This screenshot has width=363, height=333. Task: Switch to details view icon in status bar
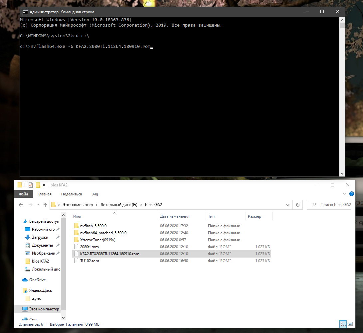pos(343,324)
